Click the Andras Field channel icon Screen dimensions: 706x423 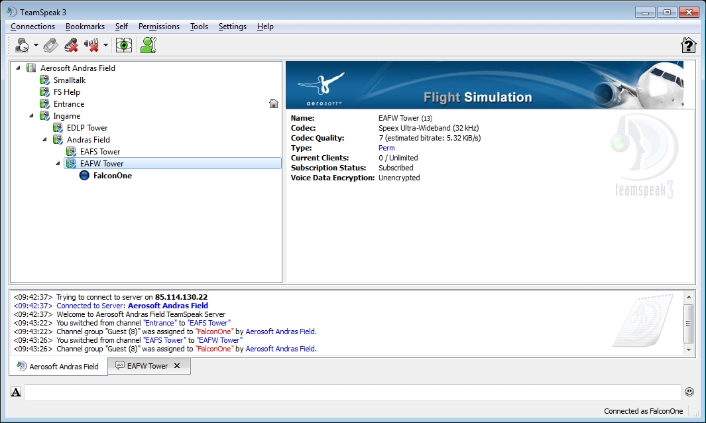click(58, 140)
